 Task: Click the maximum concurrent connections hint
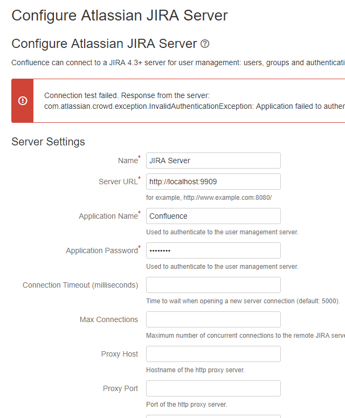[245, 336]
